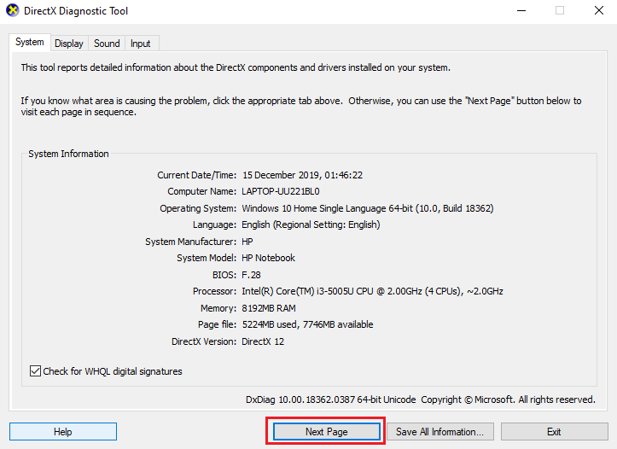Close the DirectX Diagnostic Tool window
Screen dimensions: 617x449
click(599, 10)
